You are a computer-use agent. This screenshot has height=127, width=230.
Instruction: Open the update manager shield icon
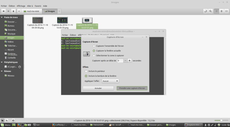point(219,125)
